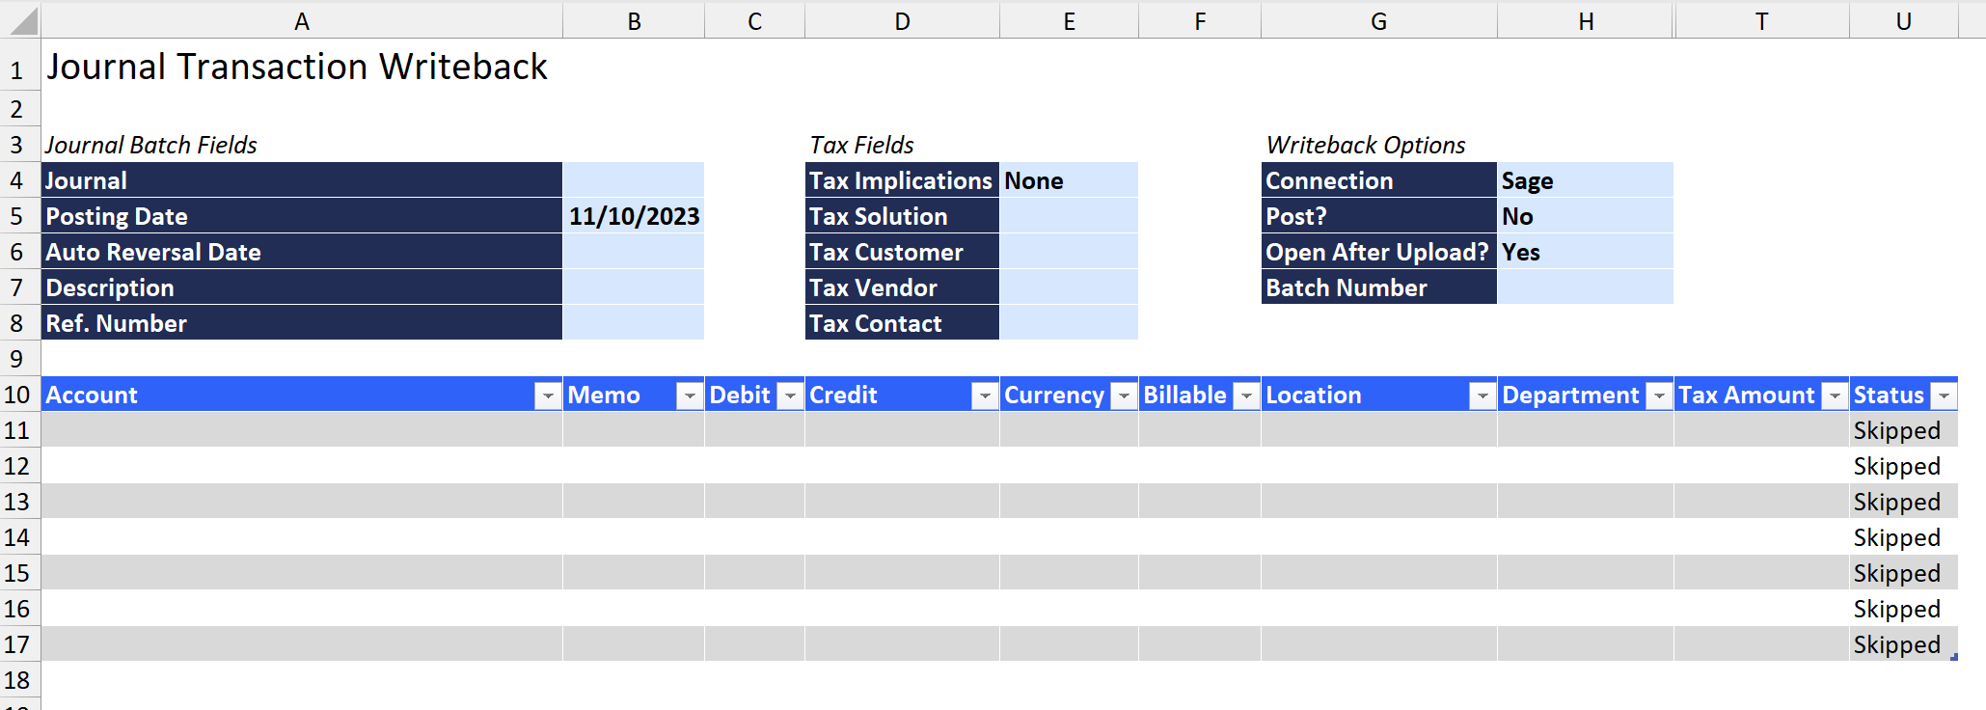The height and width of the screenshot is (710, 1986).
Task: Click the Description value cell
Action: [634, 287]
